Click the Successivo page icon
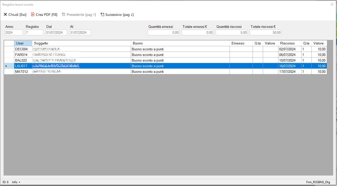The image size is (337, 186). [102, 15]
